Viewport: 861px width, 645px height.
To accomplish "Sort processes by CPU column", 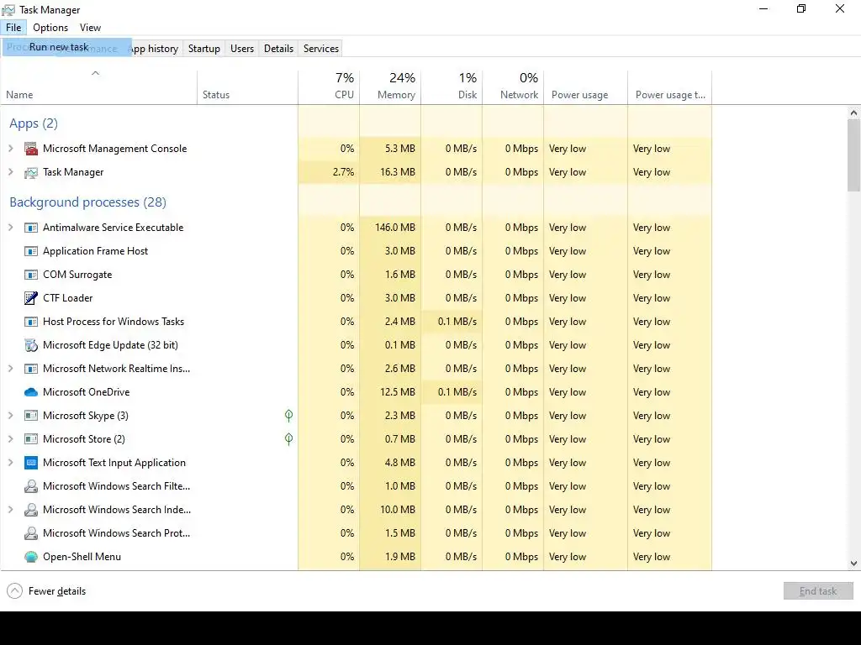I will (329, 87).
